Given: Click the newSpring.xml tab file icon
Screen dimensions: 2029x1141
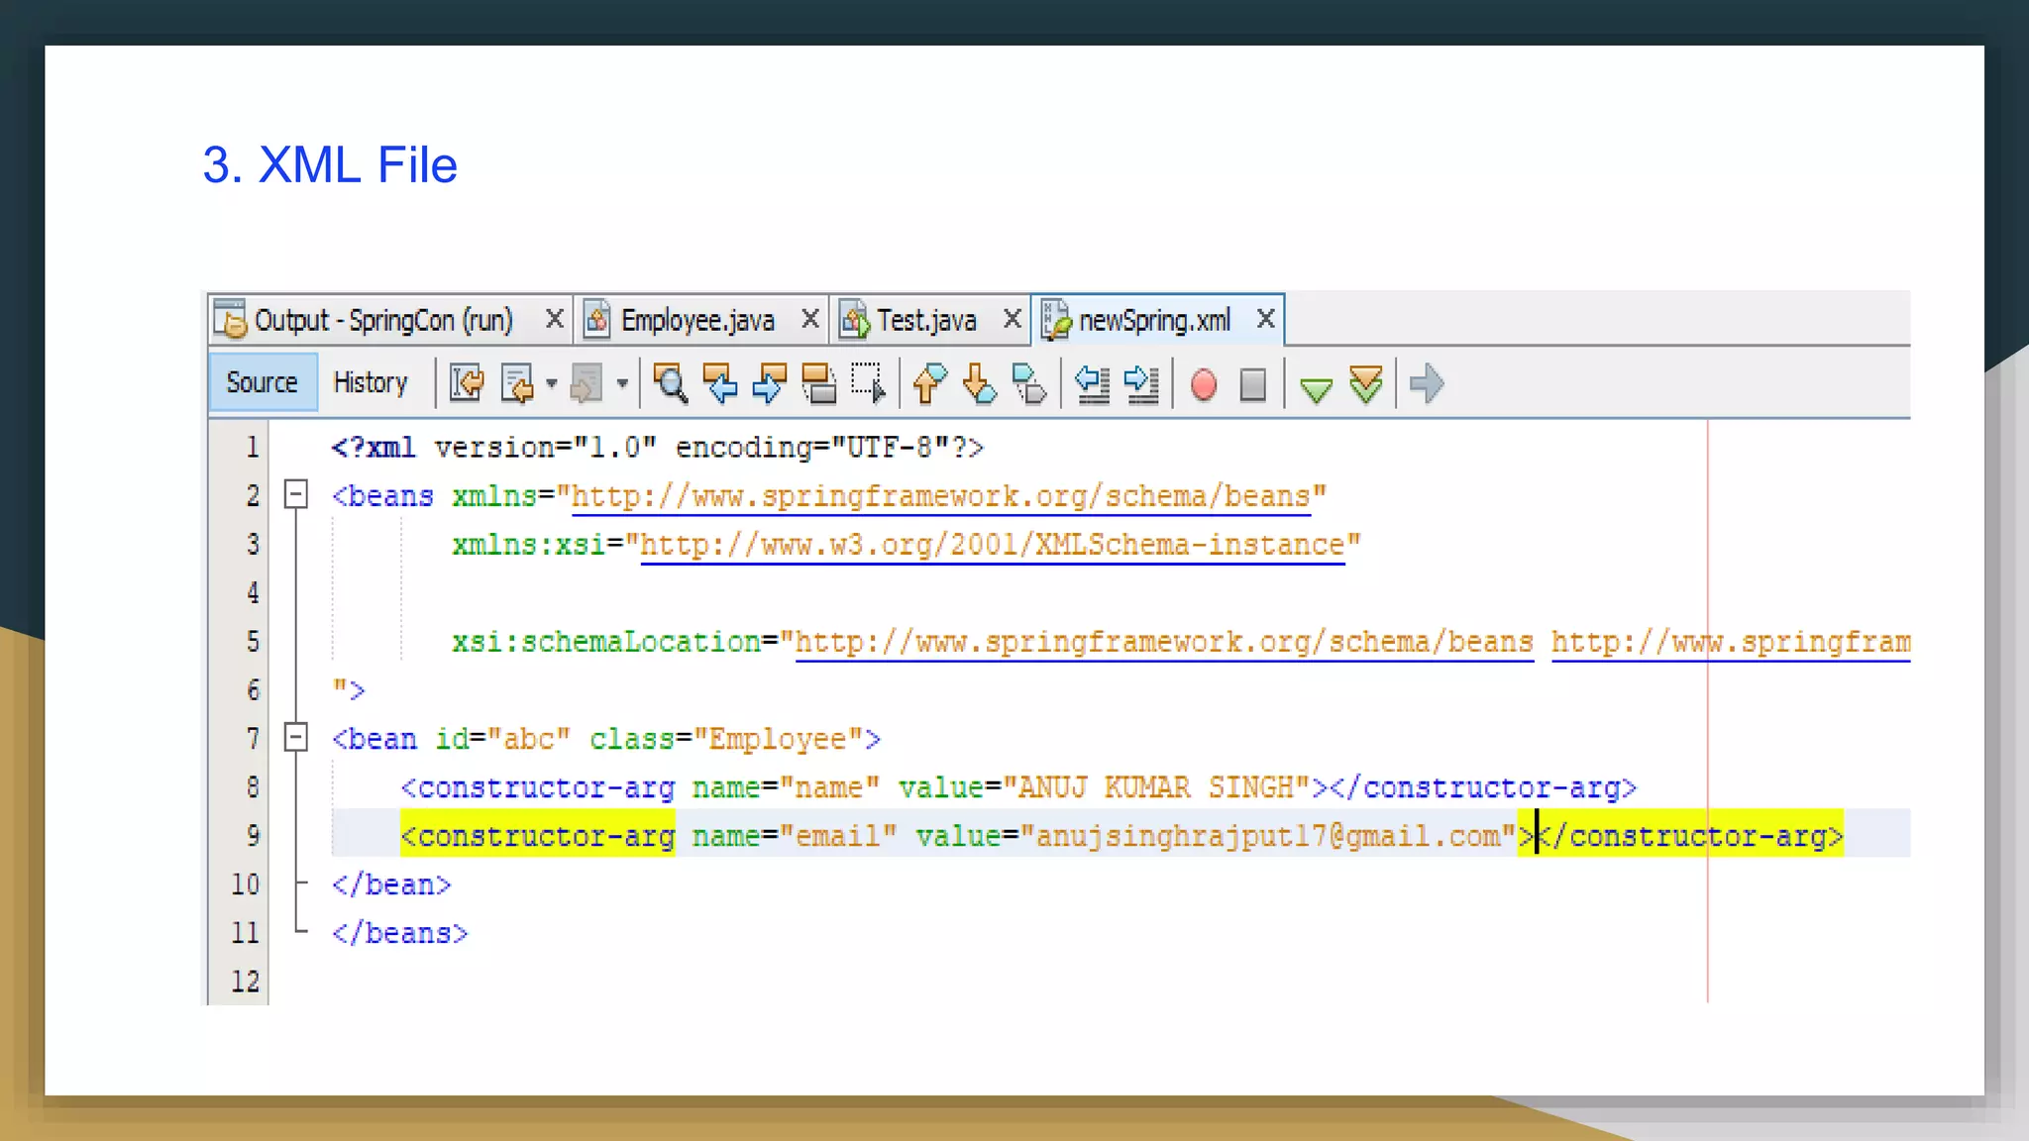Looking at the screenshot, I should (x=1056, y=320).
